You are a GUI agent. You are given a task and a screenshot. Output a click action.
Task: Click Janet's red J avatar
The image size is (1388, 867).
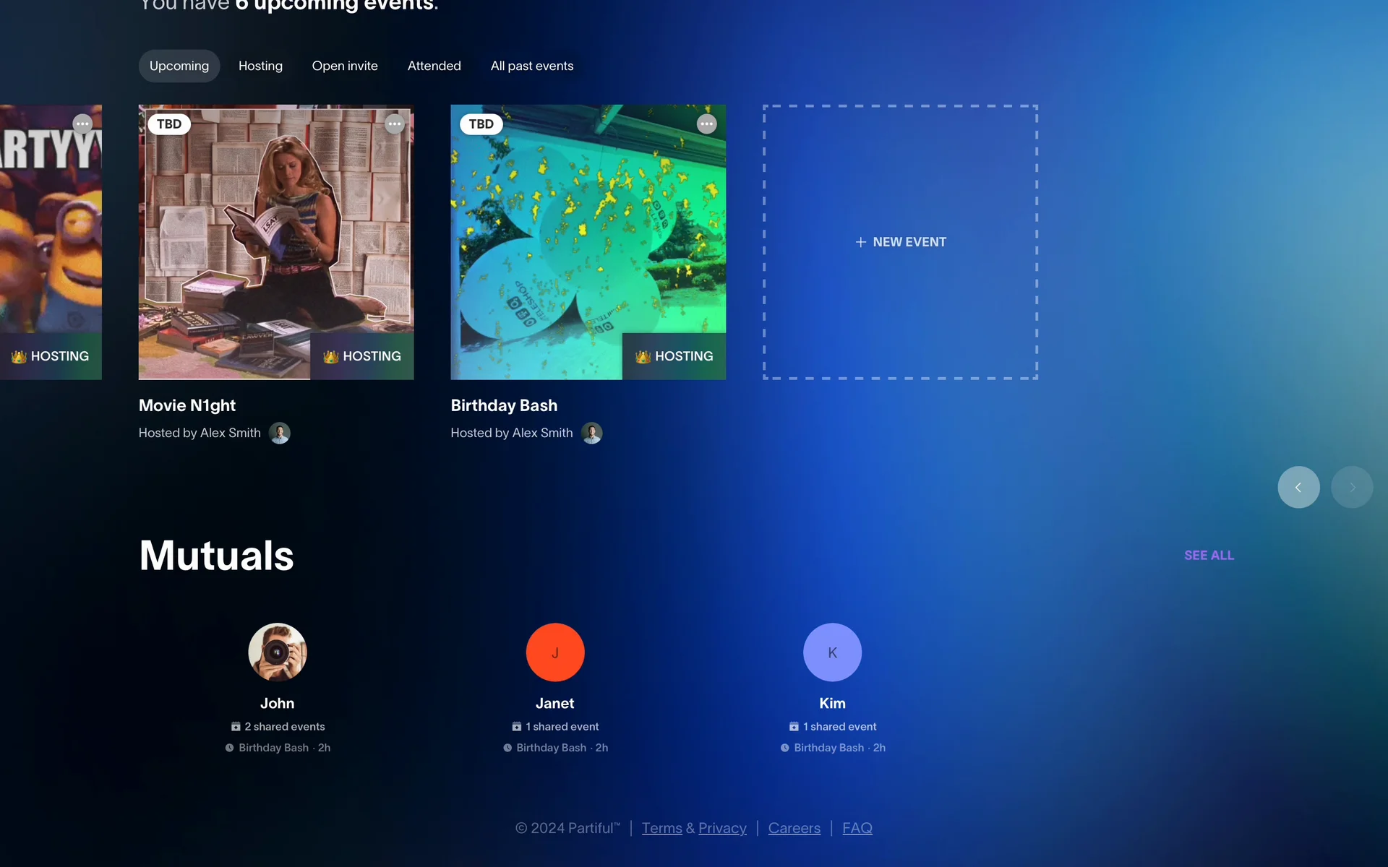[x=555, y=652]
